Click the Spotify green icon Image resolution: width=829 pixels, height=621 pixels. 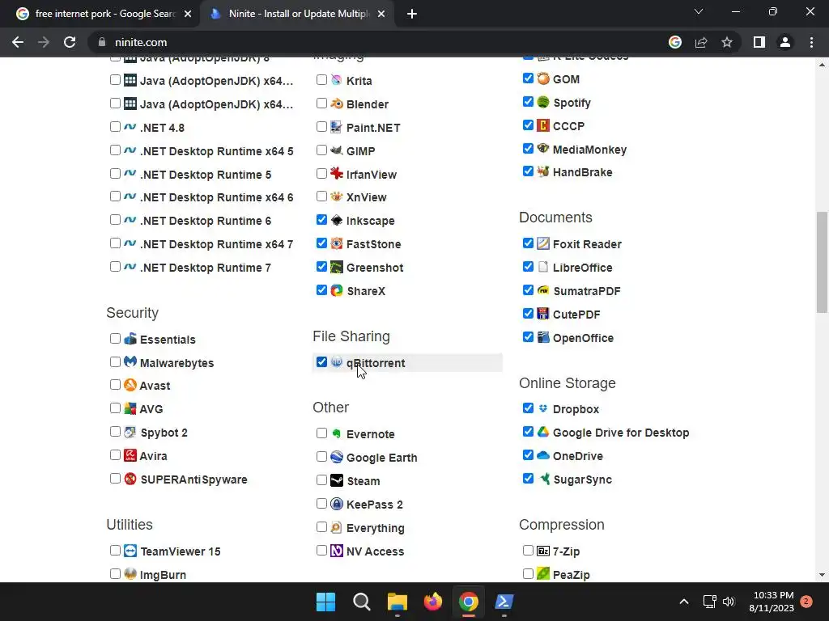pos(543,102)
